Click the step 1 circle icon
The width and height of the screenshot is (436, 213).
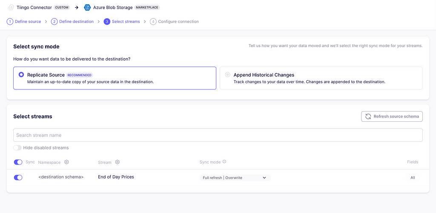[10, 22]
